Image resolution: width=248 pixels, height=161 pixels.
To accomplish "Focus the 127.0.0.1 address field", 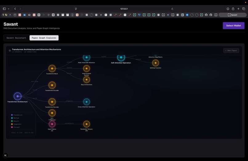I will 124,9.
